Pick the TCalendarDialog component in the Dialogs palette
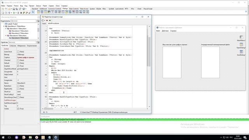The image size is (249, 140). pos(74,12)
